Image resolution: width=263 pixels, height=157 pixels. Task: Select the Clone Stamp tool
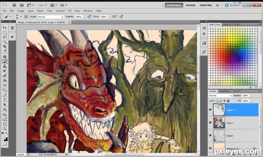point(5,66)
